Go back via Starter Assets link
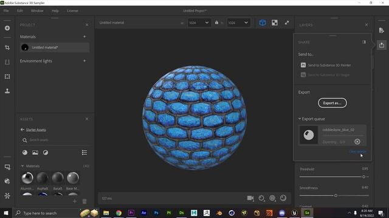389x218 pixels. 36,130
